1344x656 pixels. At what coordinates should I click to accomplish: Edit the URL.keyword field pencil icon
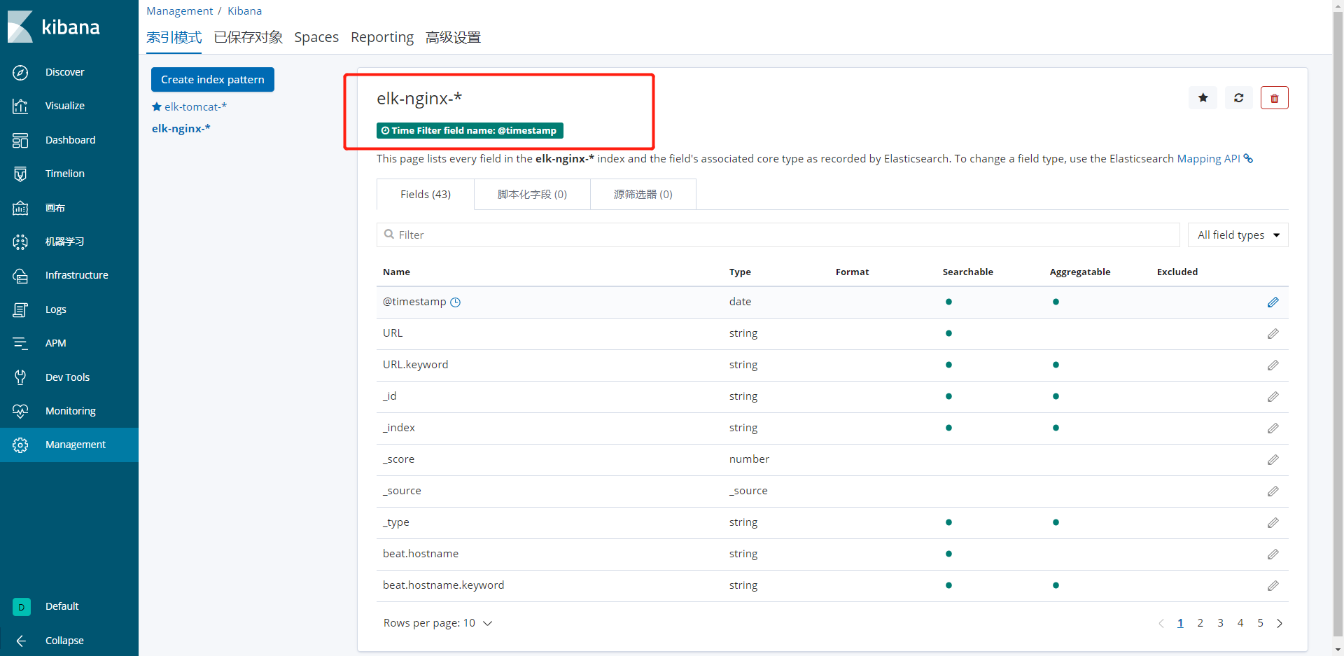[x=1273, y=365]
